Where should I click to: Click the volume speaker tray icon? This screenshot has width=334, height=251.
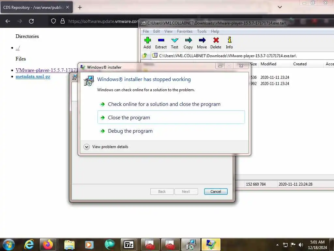301,245
